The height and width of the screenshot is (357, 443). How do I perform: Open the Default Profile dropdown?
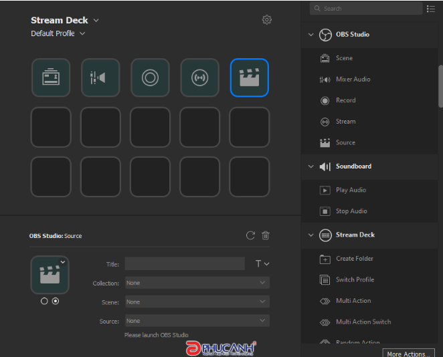pos(82,33)
